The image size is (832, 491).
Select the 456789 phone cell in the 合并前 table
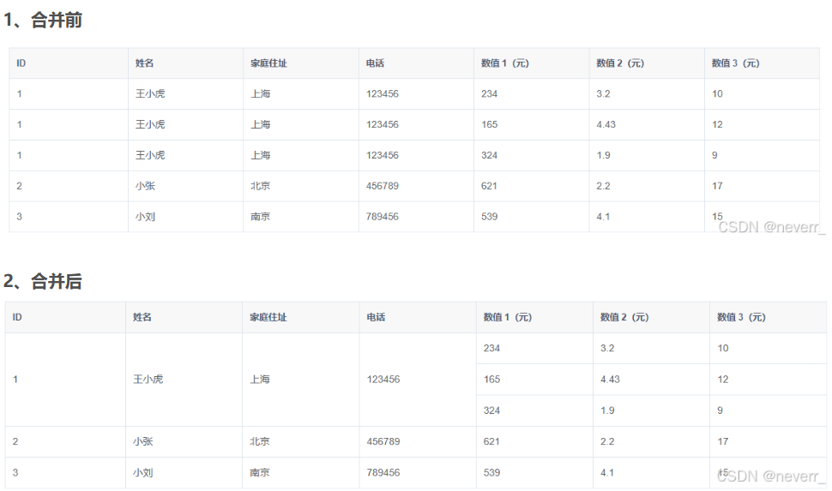pyautogui.click(x=383, y=186)
